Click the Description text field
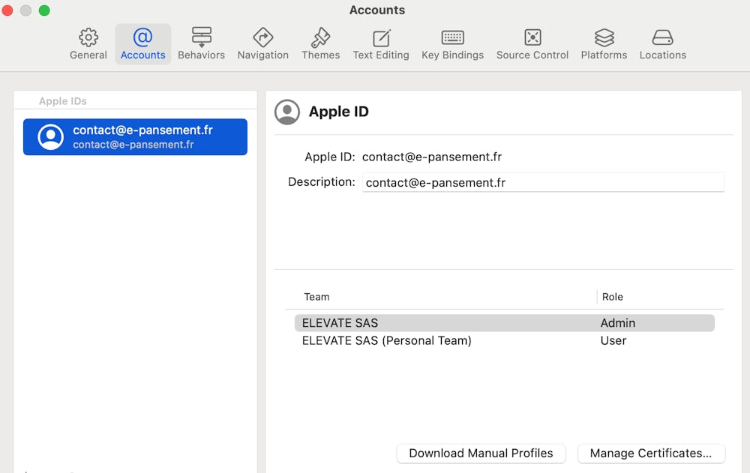 coord(543,183)
